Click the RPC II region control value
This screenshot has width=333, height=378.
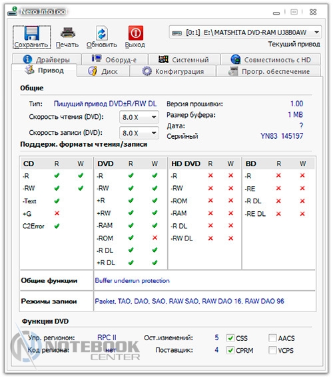[107, 337]
